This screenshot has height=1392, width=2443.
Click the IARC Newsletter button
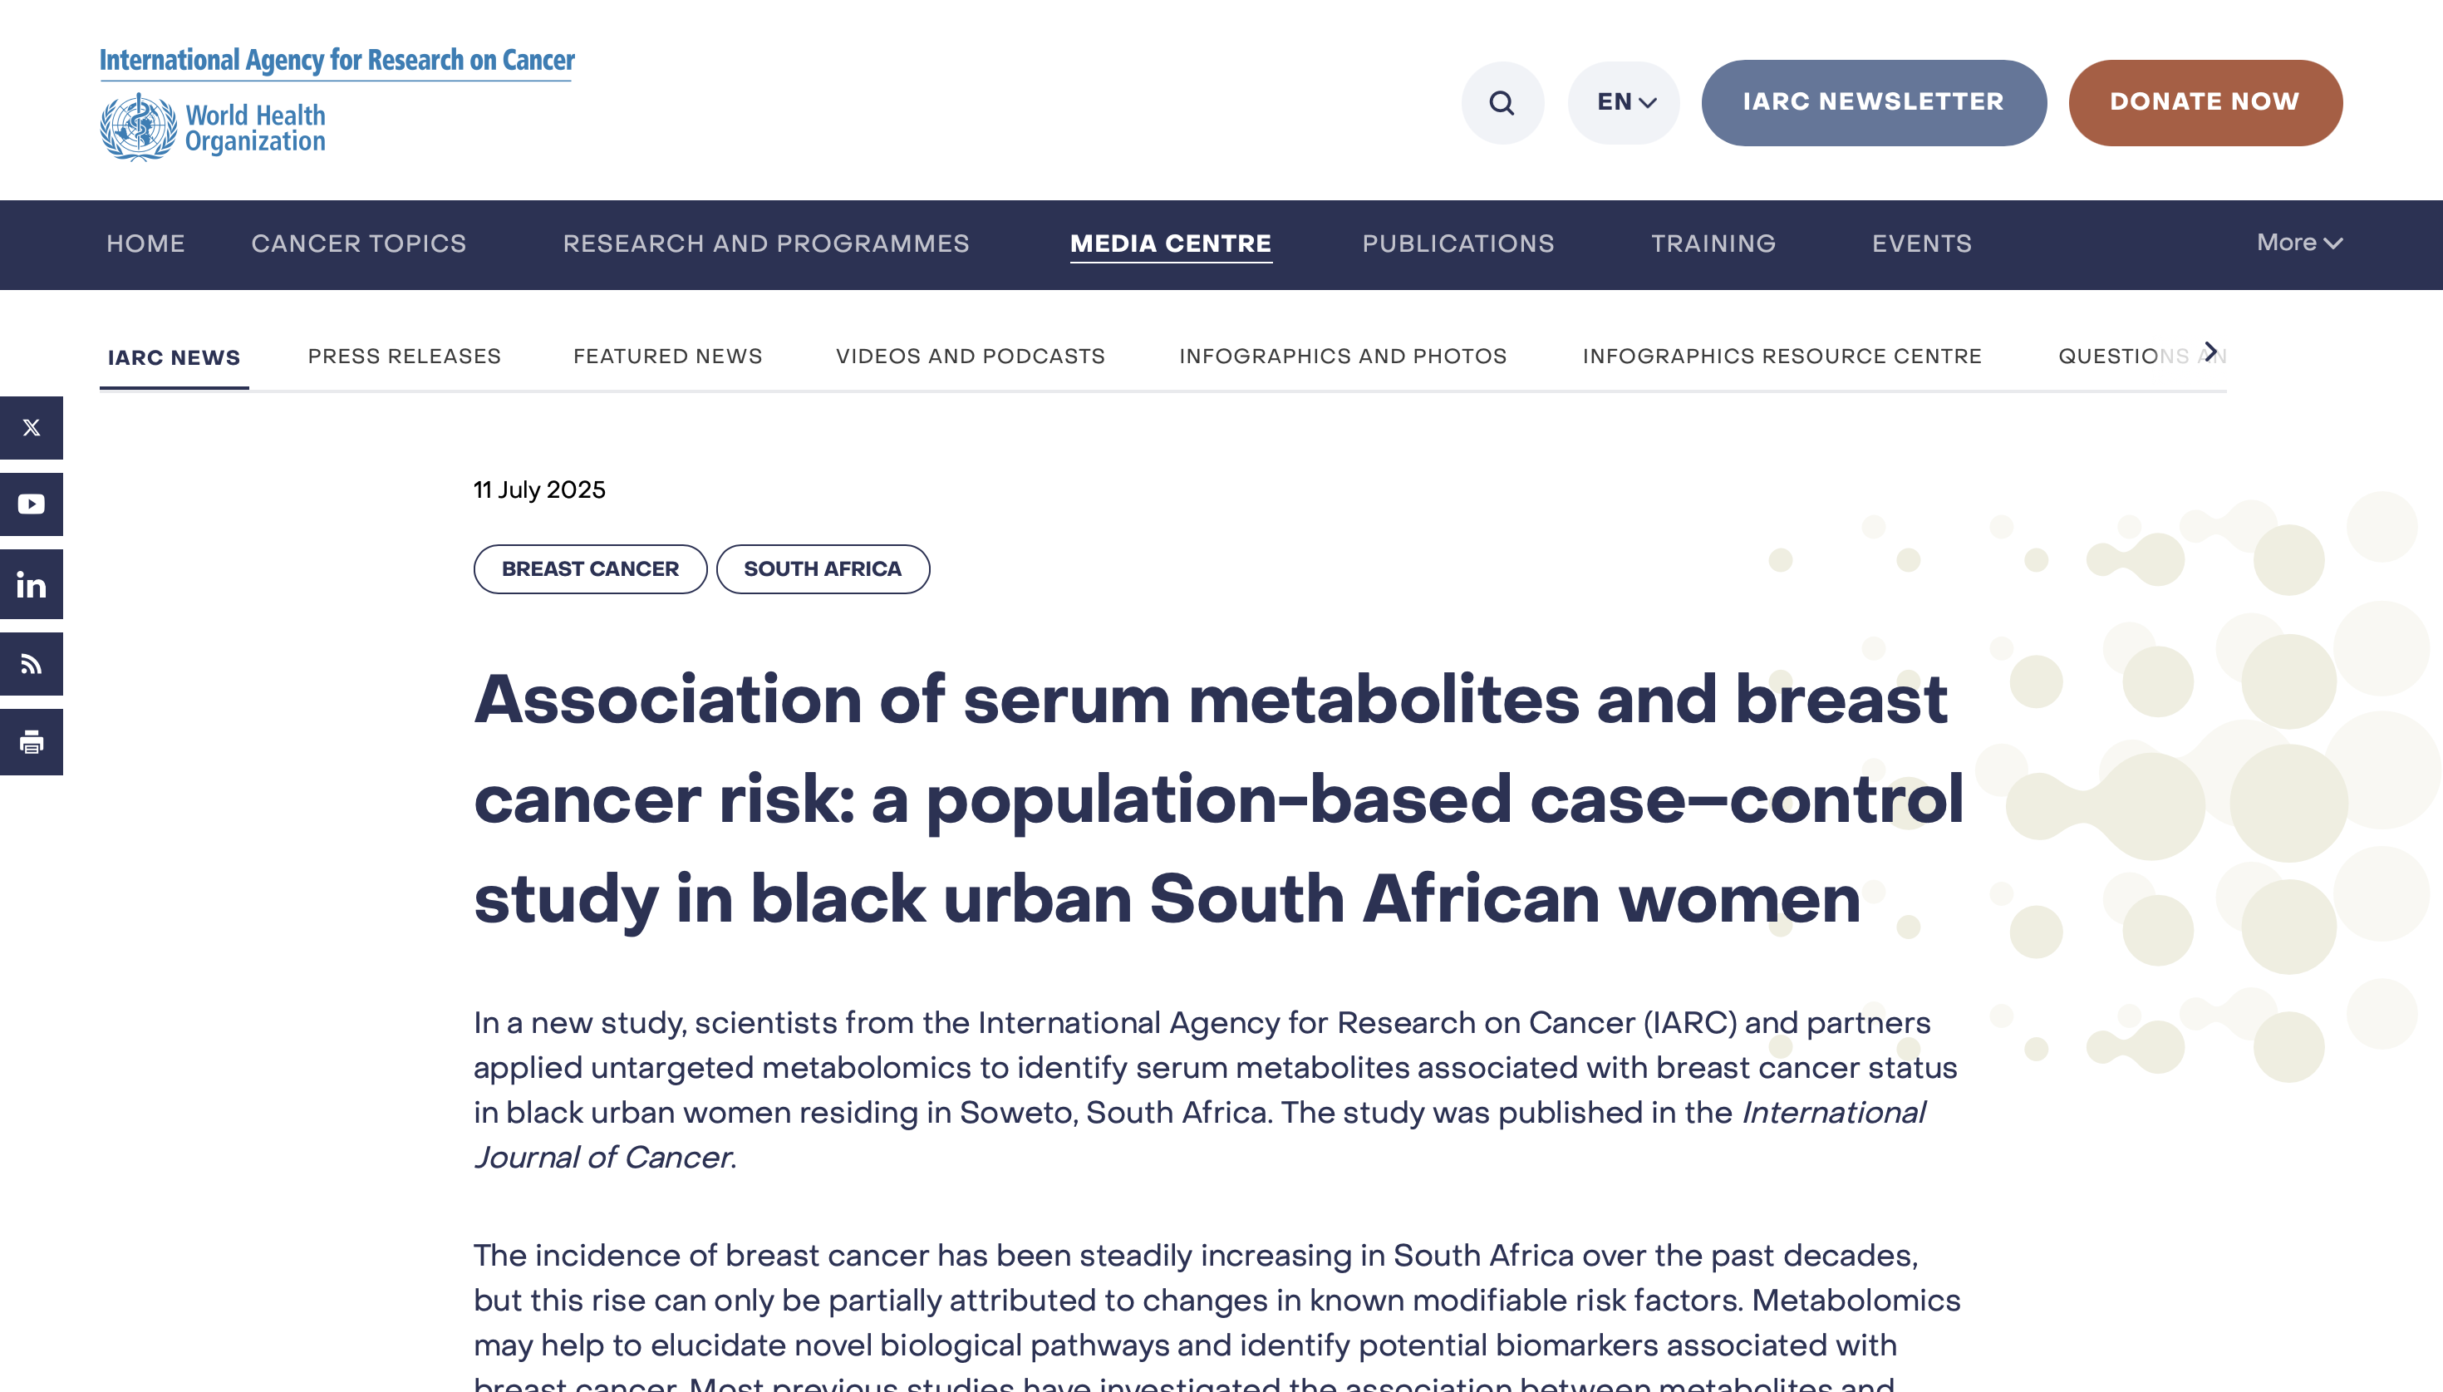1873,102
